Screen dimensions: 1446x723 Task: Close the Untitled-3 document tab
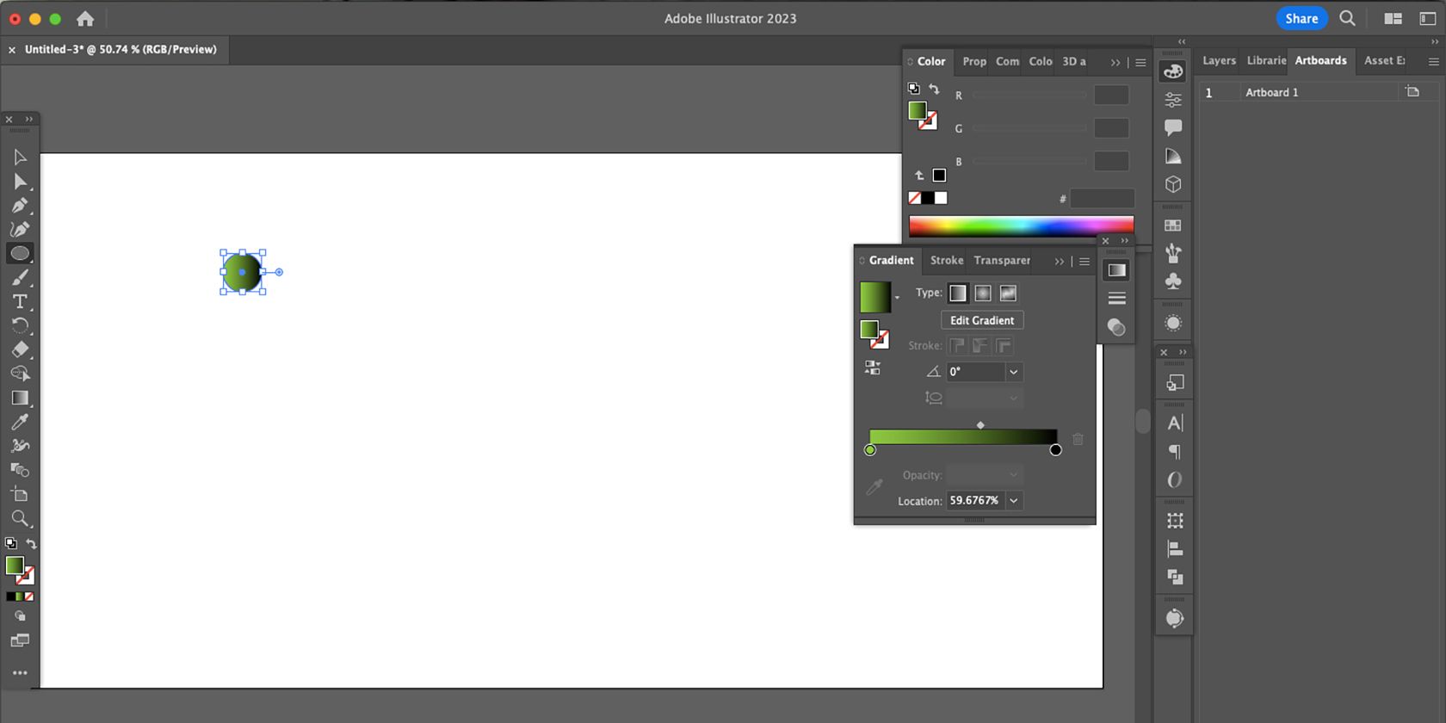12,50
